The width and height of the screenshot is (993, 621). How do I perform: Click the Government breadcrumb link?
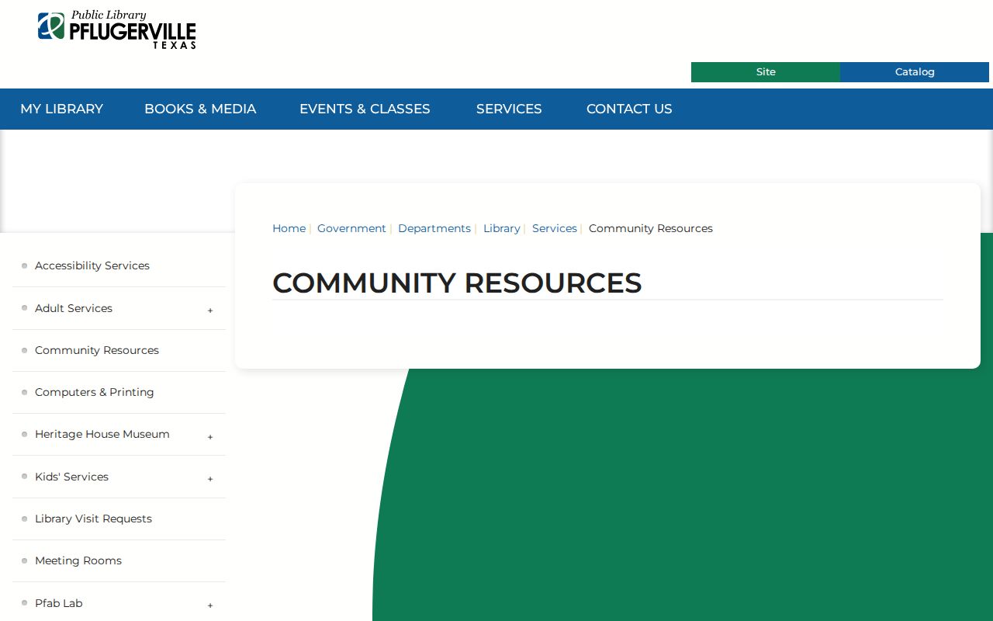(351, 228)
